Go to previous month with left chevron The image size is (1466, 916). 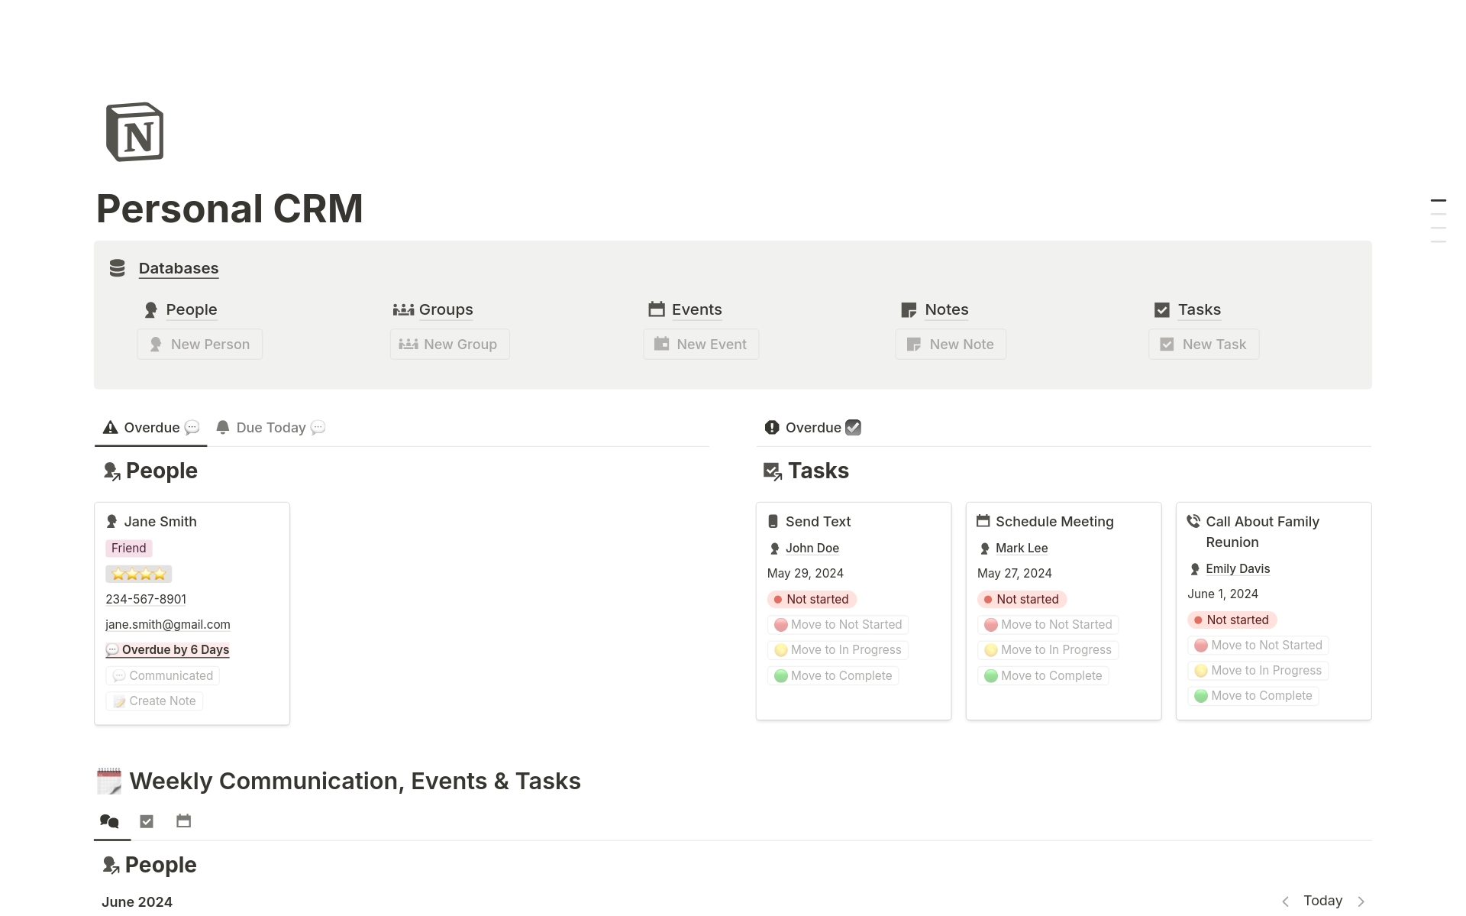tap(1285, 901)
